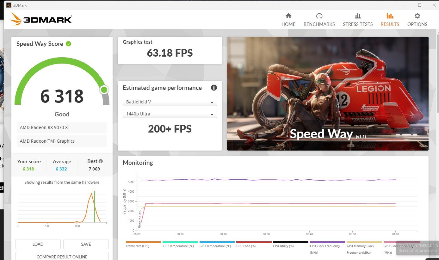Click the best score 7 069

pos(94,169)
